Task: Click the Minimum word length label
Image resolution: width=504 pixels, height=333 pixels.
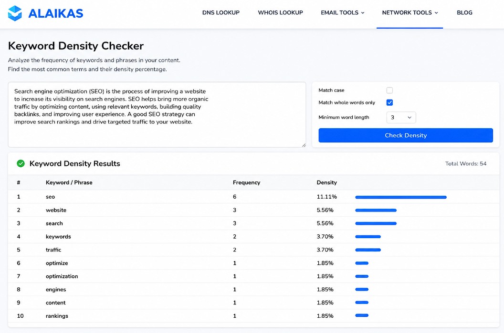Action: (344, 117)
